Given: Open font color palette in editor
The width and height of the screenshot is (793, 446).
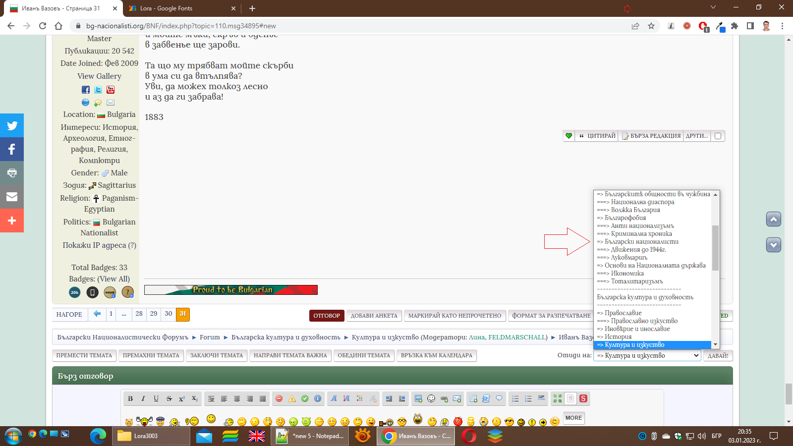Looking at the screenshot, I should pos(360,398).
